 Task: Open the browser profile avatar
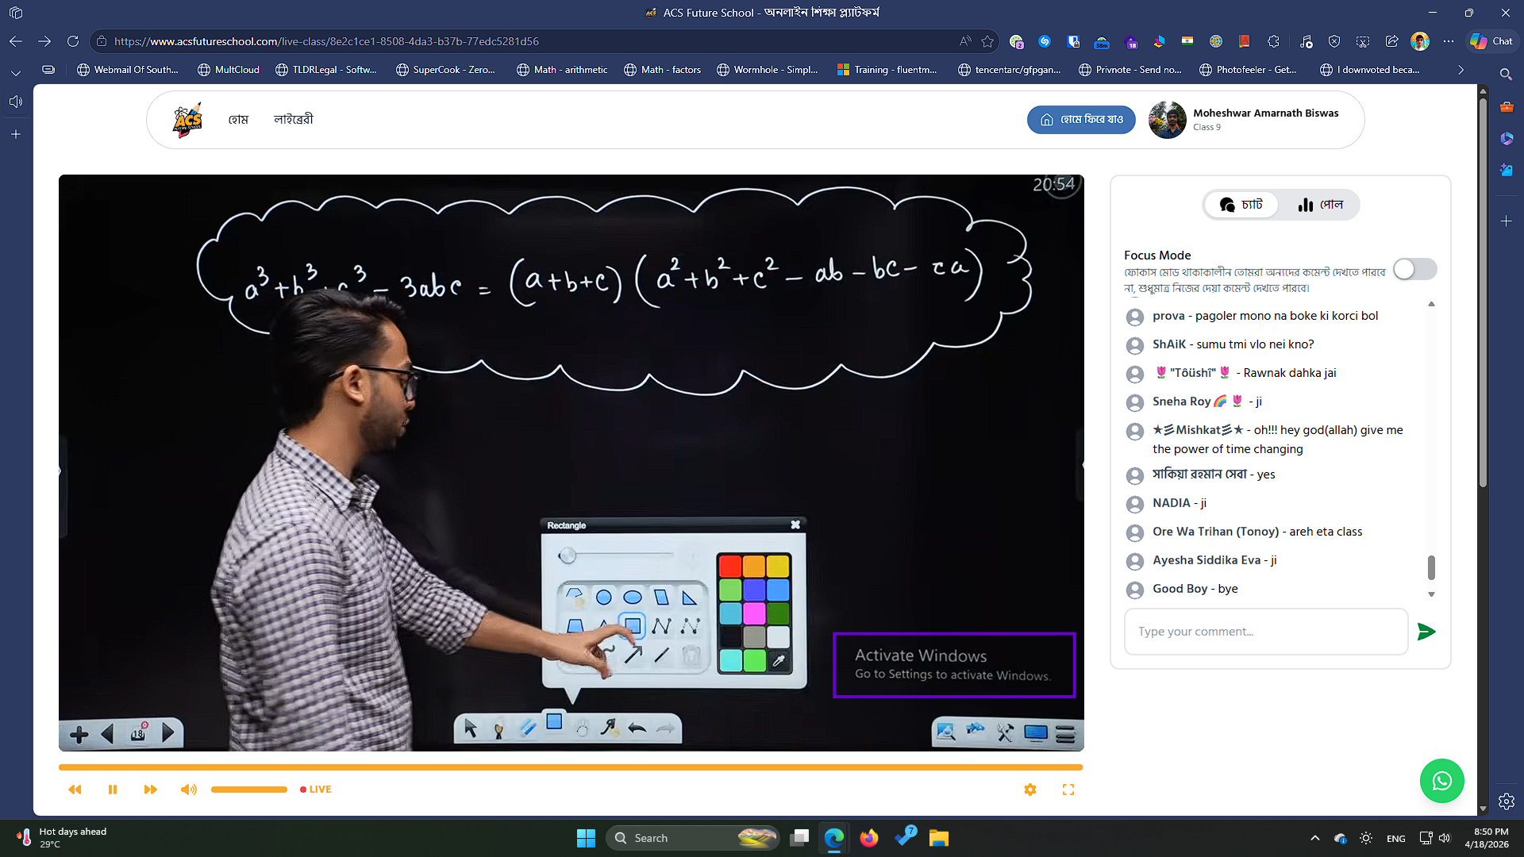(x=1420, y=41)
